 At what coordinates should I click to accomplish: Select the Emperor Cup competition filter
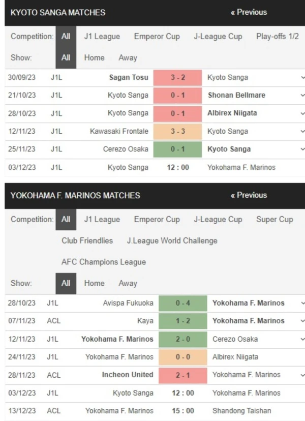157,36
